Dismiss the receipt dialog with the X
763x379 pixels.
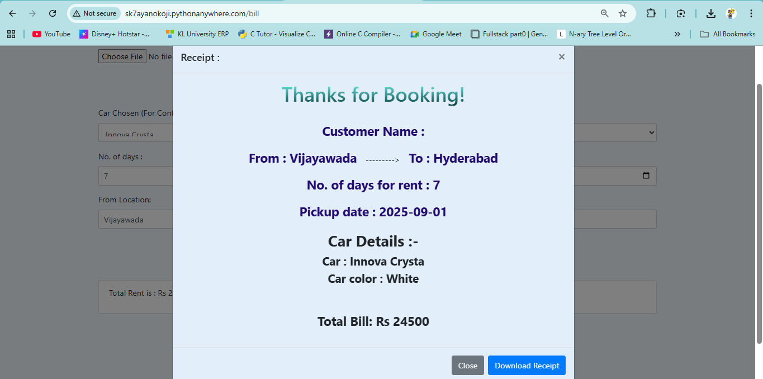pos(562,56)
